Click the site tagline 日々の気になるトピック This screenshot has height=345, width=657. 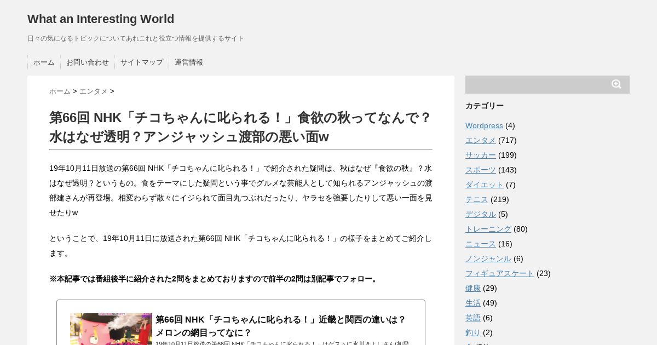point(136,38)
